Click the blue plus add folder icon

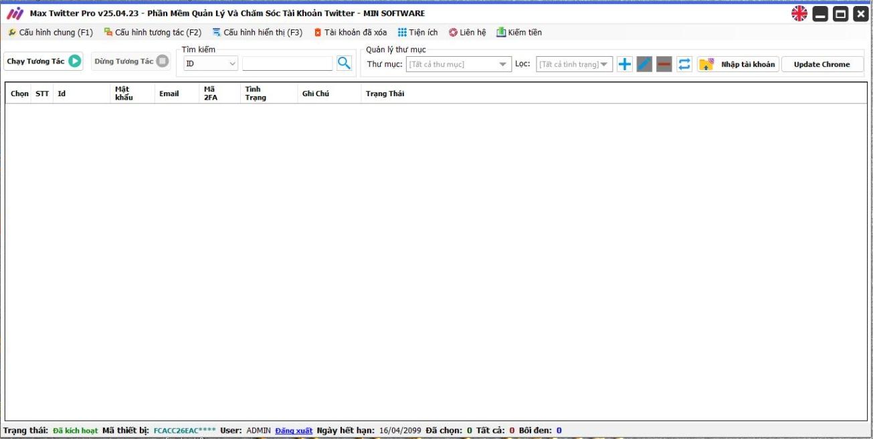pos(624,64)
